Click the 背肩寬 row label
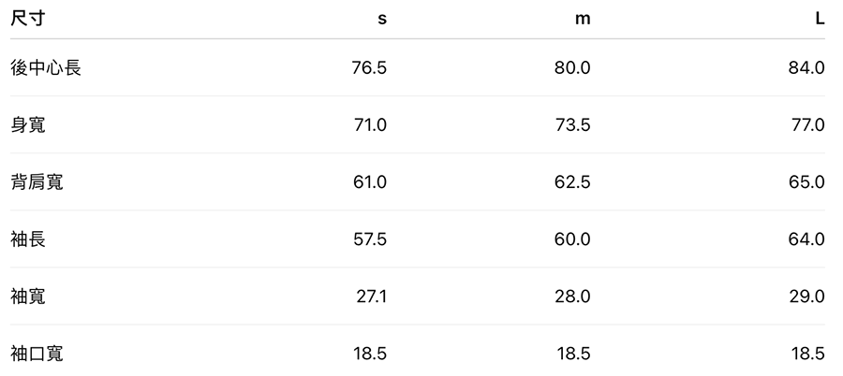 (x=37, y=181)
